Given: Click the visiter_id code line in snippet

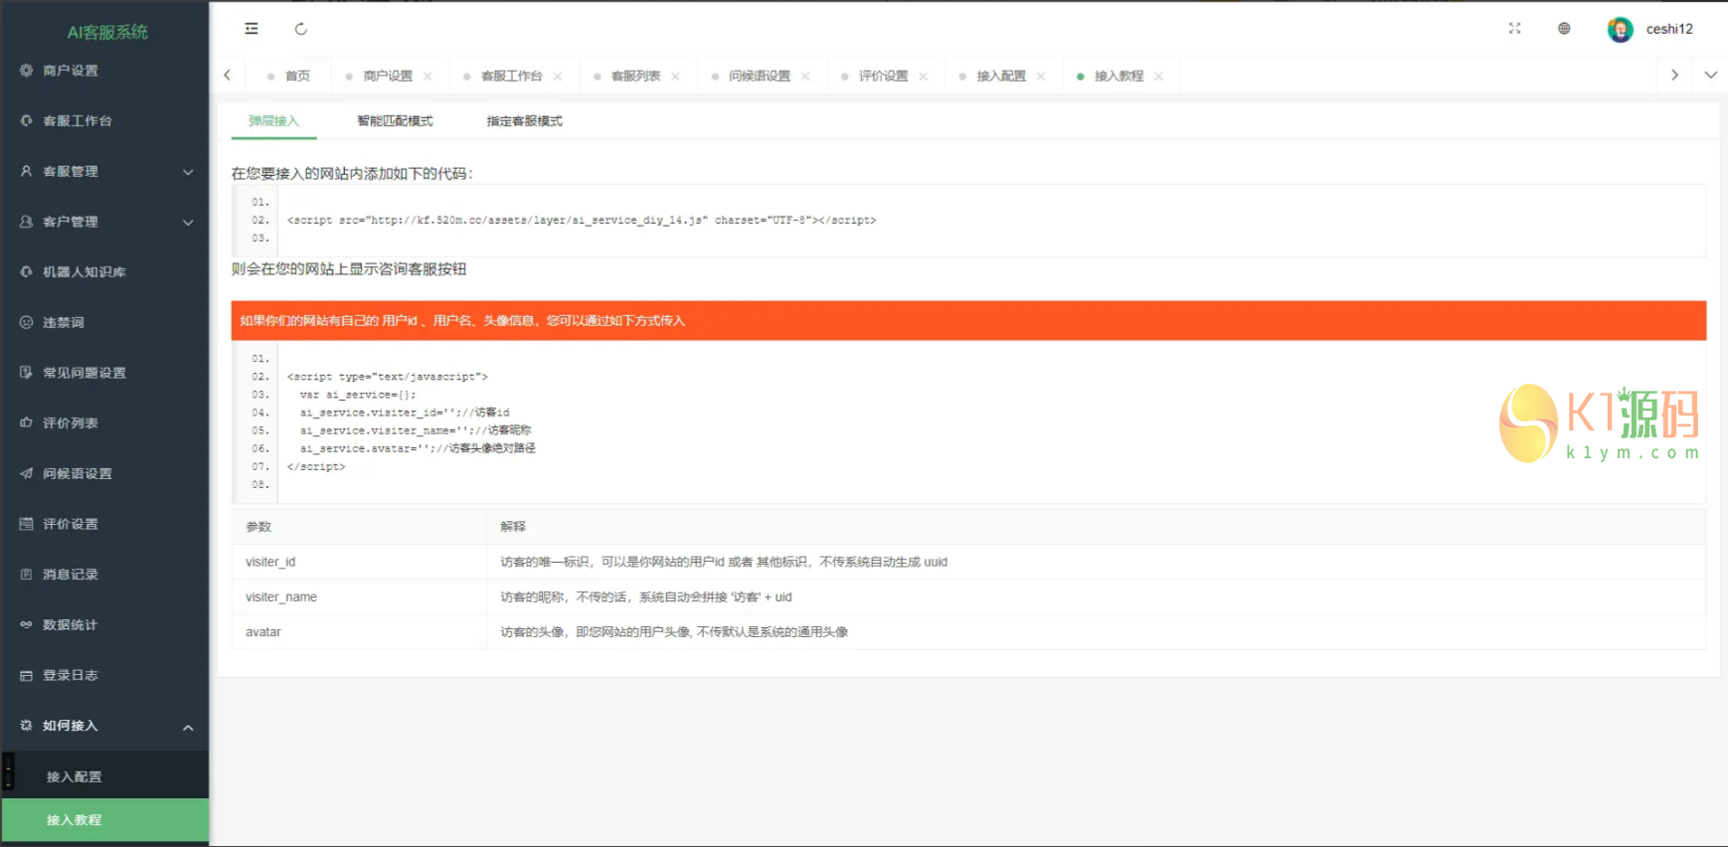Looking at the screenshot, I should (405, 413).
